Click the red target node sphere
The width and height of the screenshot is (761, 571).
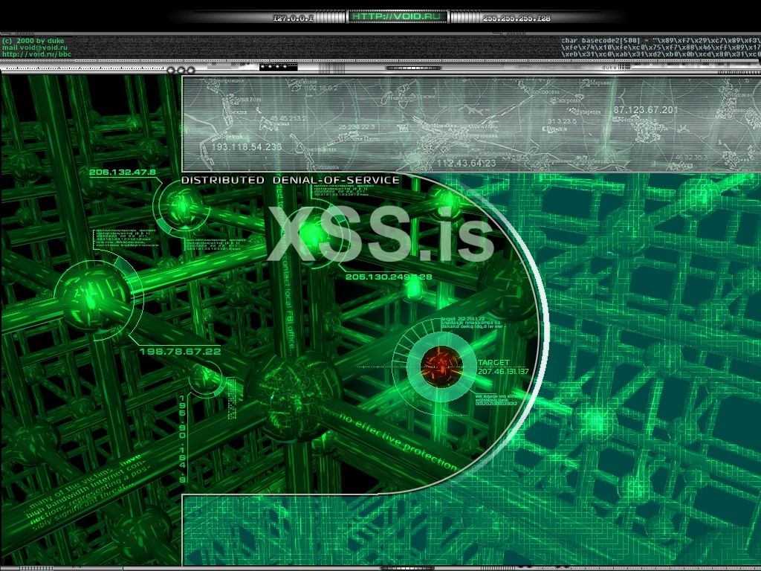[x=441, y=366]
